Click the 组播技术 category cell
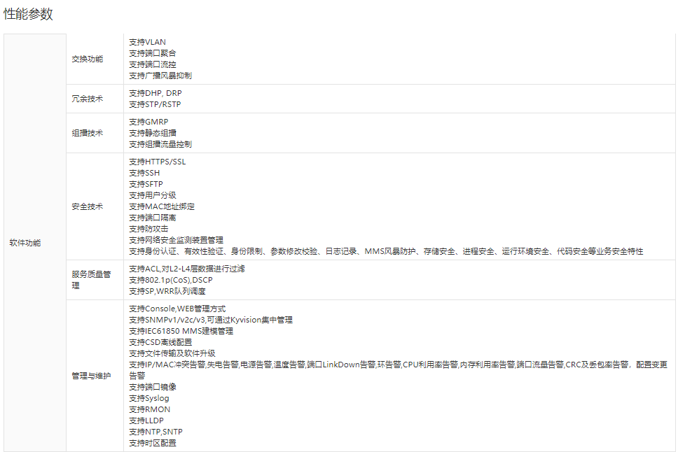Viewport: 678px width, 452px height. [88, 133]
